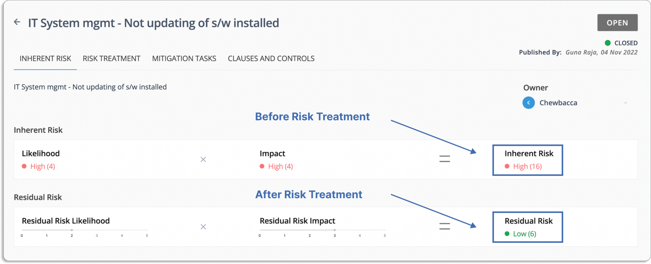Set Residual Risk Likelihood slider to 3

(x=97, y=230)
